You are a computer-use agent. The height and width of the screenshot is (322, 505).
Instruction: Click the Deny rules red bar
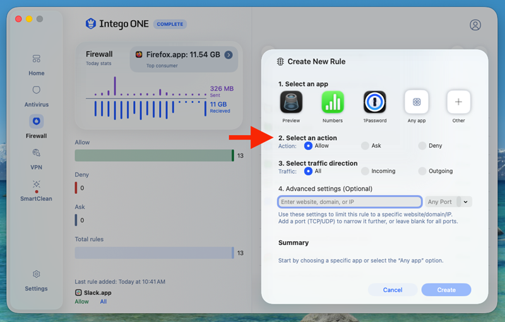76,188
